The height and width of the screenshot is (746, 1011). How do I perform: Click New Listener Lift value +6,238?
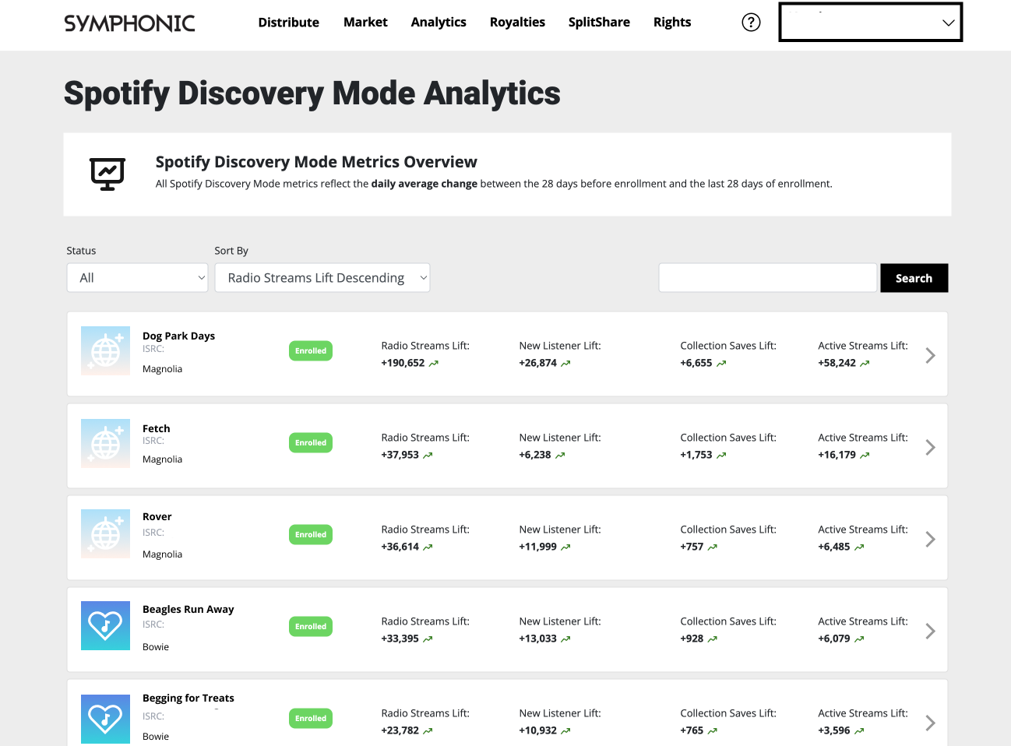[x=535, y=455]
